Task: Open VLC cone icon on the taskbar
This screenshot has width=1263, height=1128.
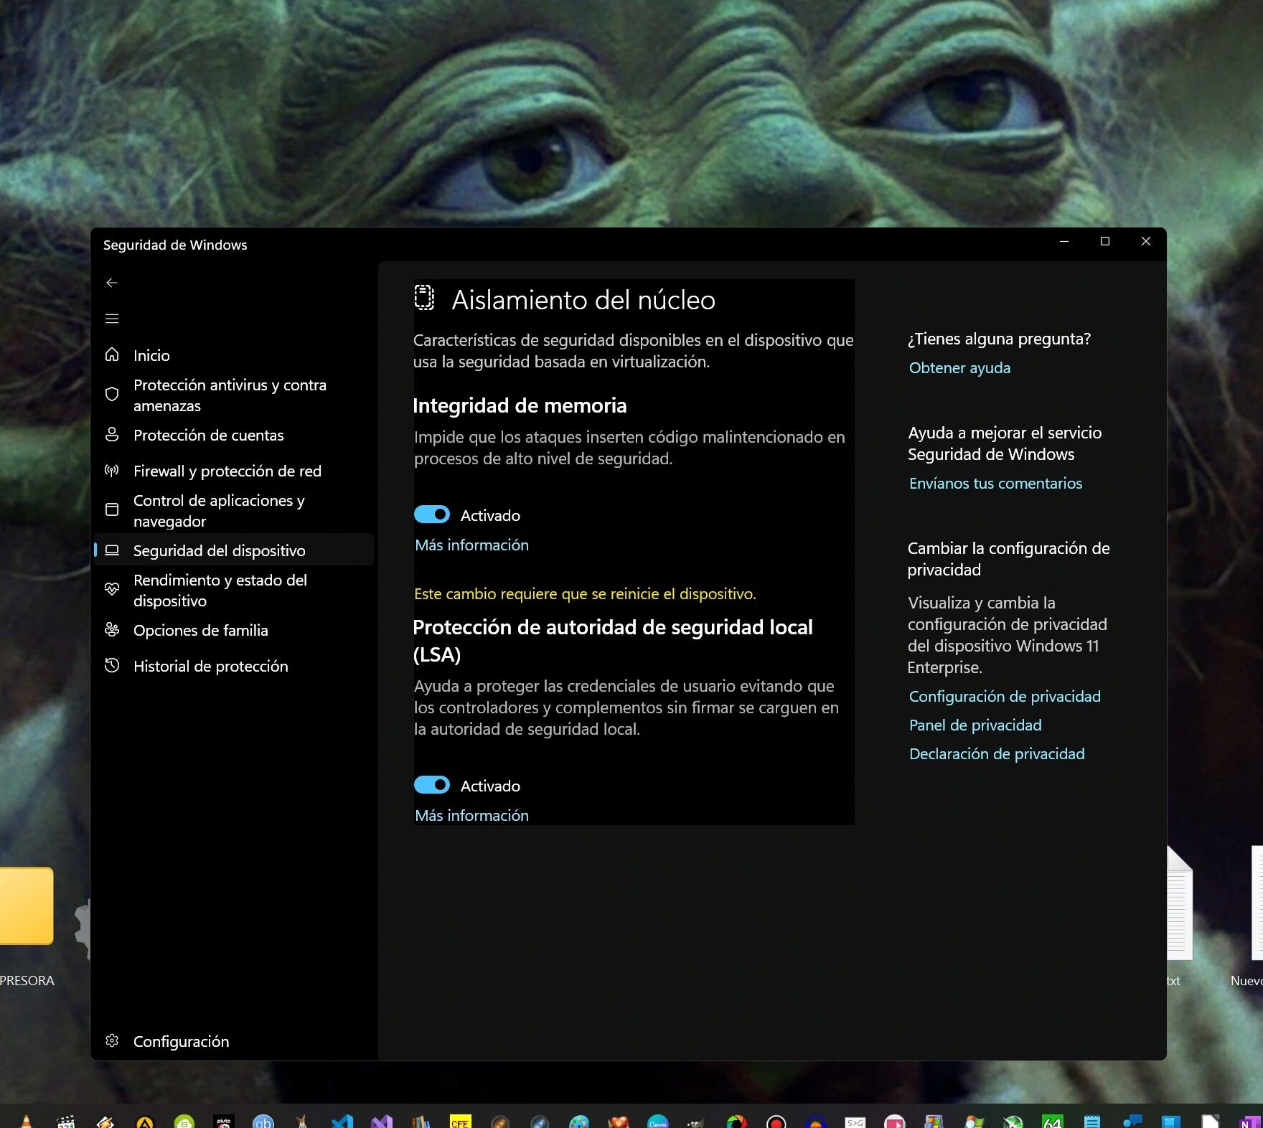Action: pos(27,1122)
